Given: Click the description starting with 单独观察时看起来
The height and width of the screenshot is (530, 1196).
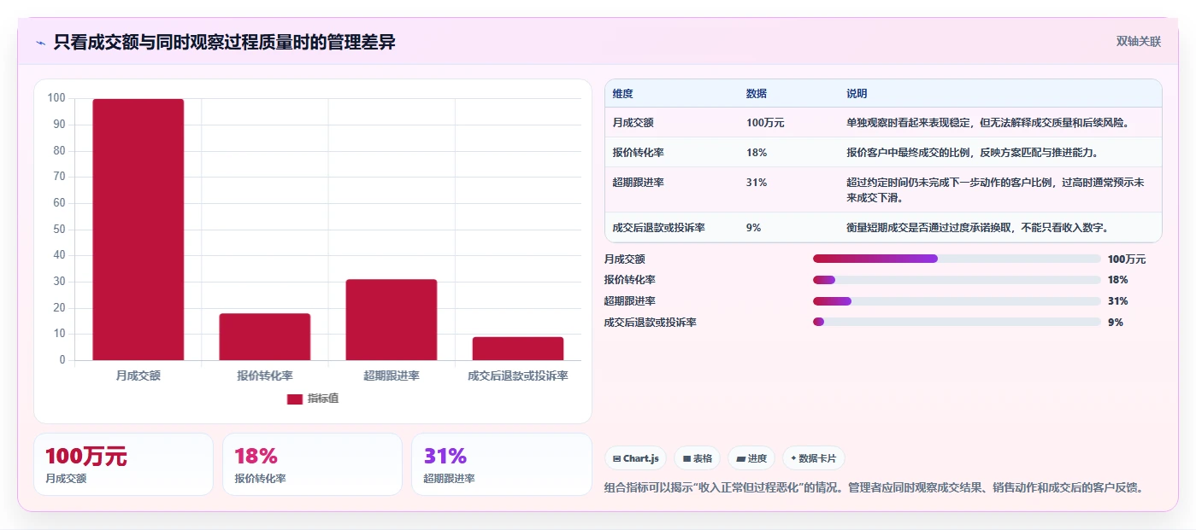Looking at the screenshot, I should [x=988, y=122].
